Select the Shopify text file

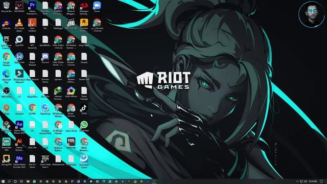84,58
